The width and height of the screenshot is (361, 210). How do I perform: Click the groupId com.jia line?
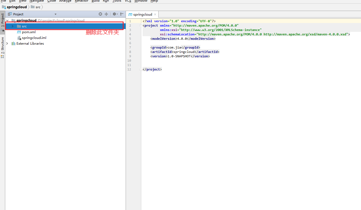[175, 47]
